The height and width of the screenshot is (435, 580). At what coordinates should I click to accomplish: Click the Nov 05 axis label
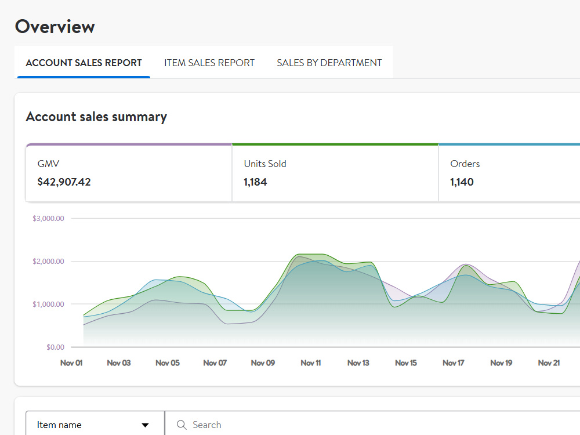pyautogui.click(x=168, y=363)
